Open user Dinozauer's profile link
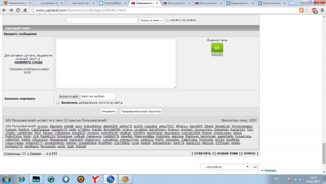Viewport: 326px width, 184px height. (65, 136)
